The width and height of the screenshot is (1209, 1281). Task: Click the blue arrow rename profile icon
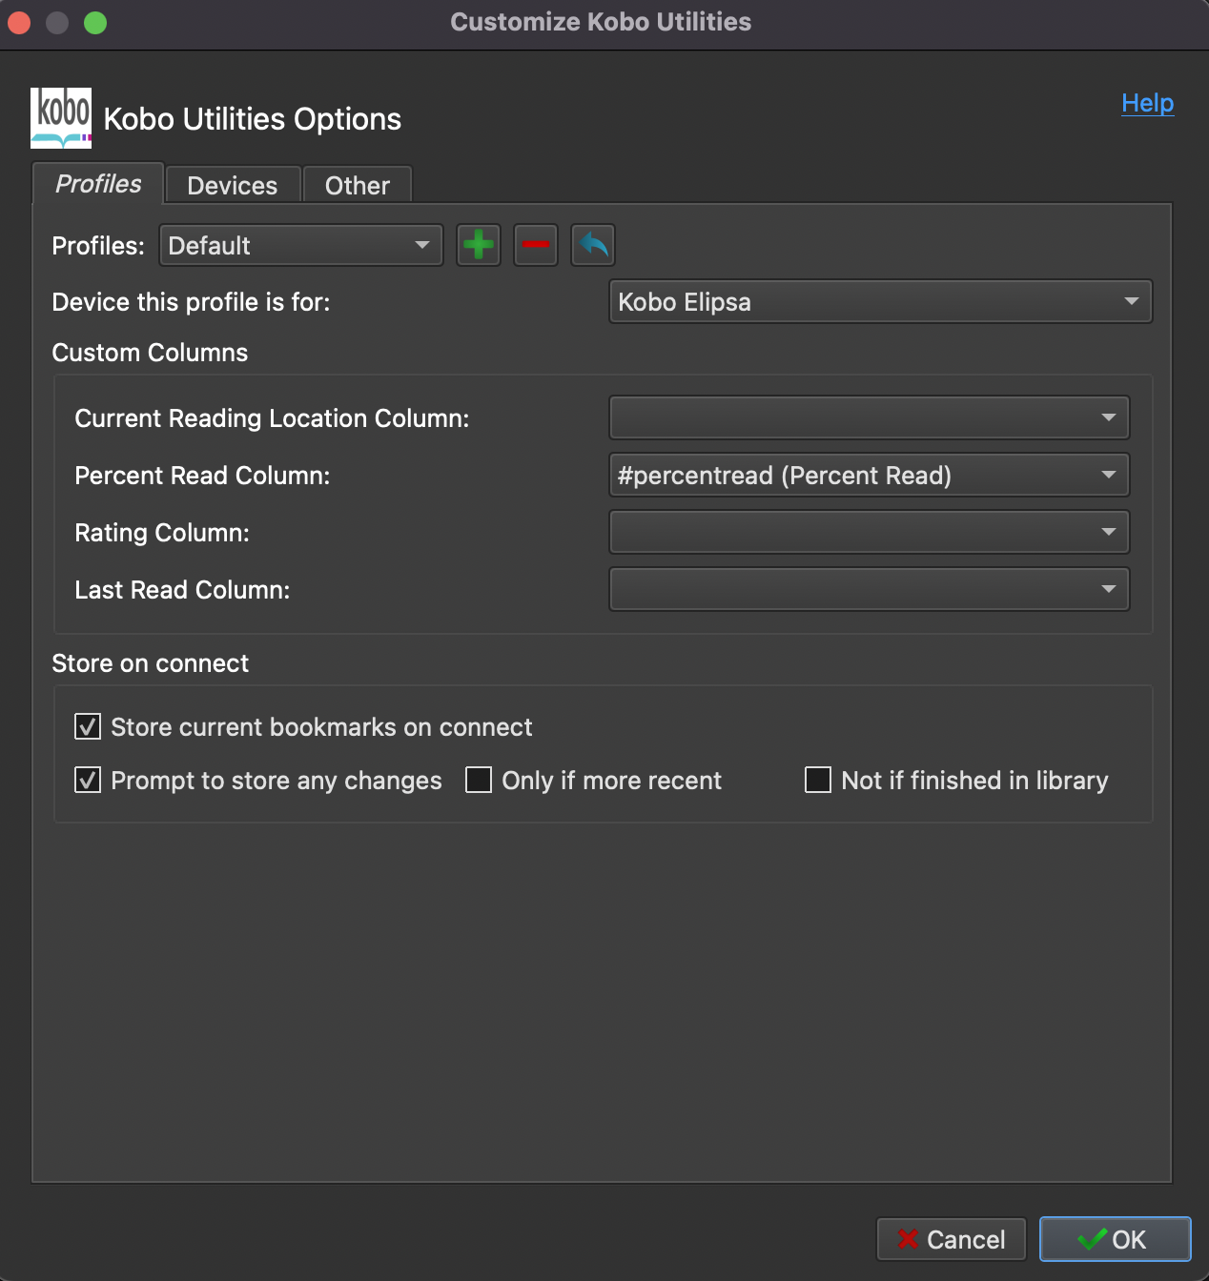[593, 245]
